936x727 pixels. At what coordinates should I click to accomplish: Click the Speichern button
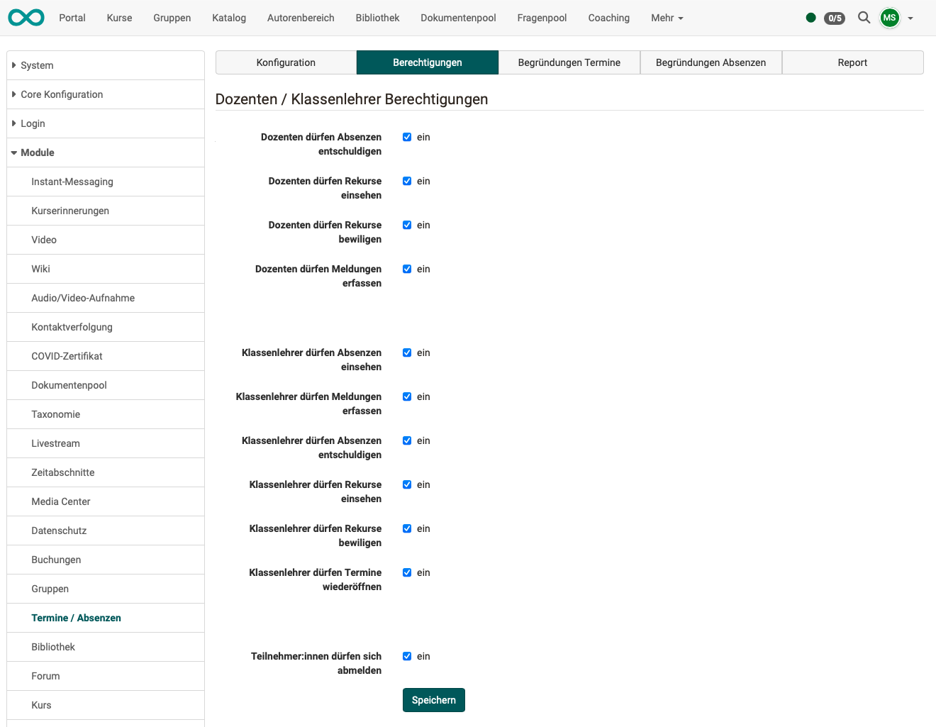click(x=433, y=700)
